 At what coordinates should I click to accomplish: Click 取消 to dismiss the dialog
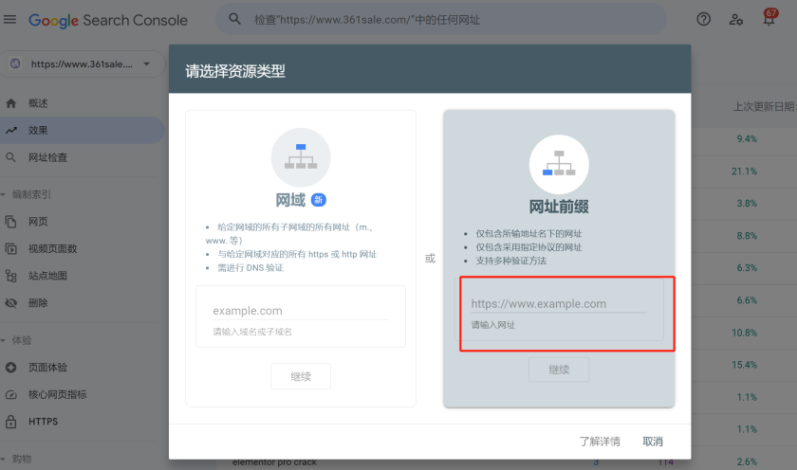[653, 442]
